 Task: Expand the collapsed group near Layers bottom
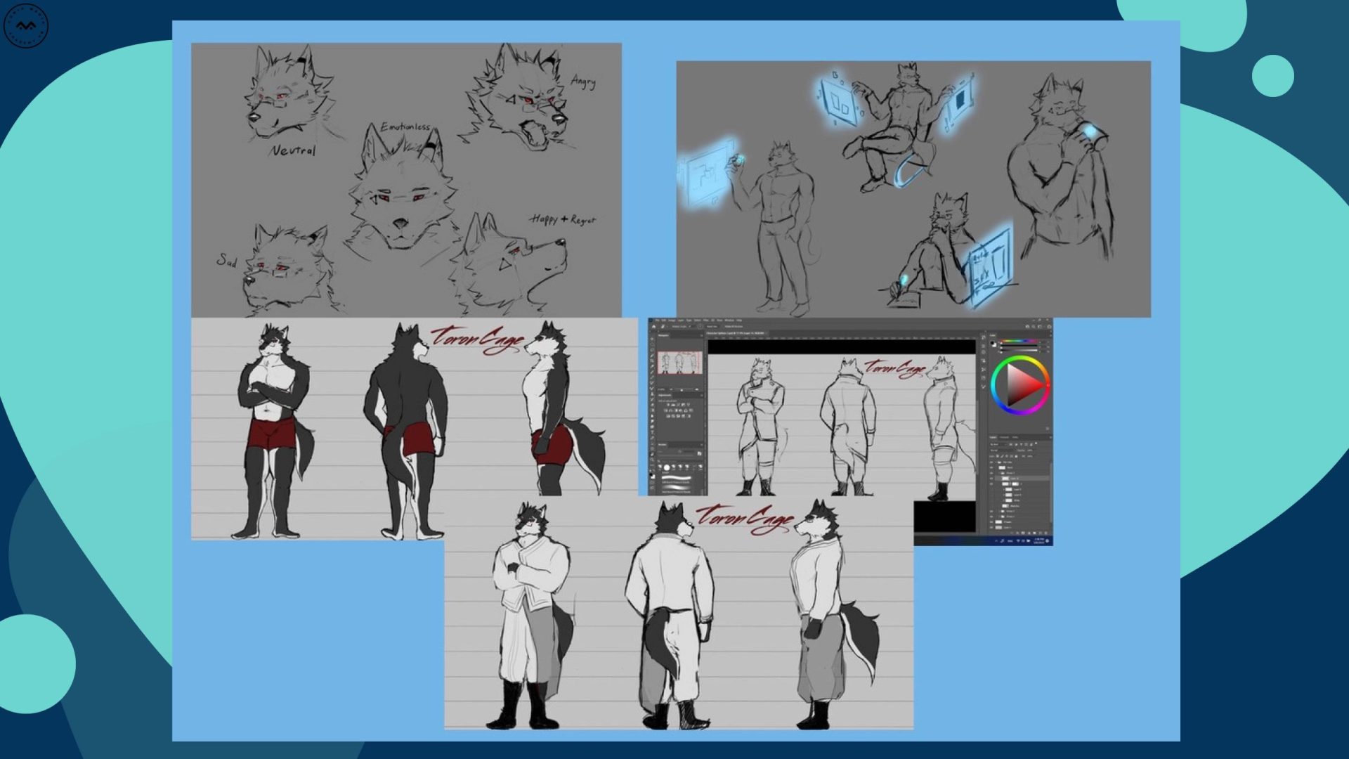[x=999, y=517]
